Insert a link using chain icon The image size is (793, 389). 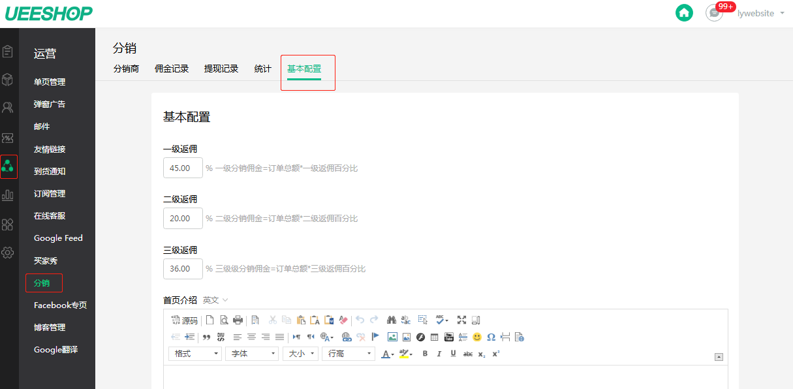tap(347, 337)
